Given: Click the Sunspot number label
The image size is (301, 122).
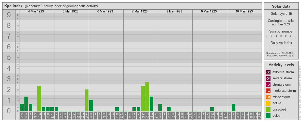Looking at the screenshot, I should 281,32.
